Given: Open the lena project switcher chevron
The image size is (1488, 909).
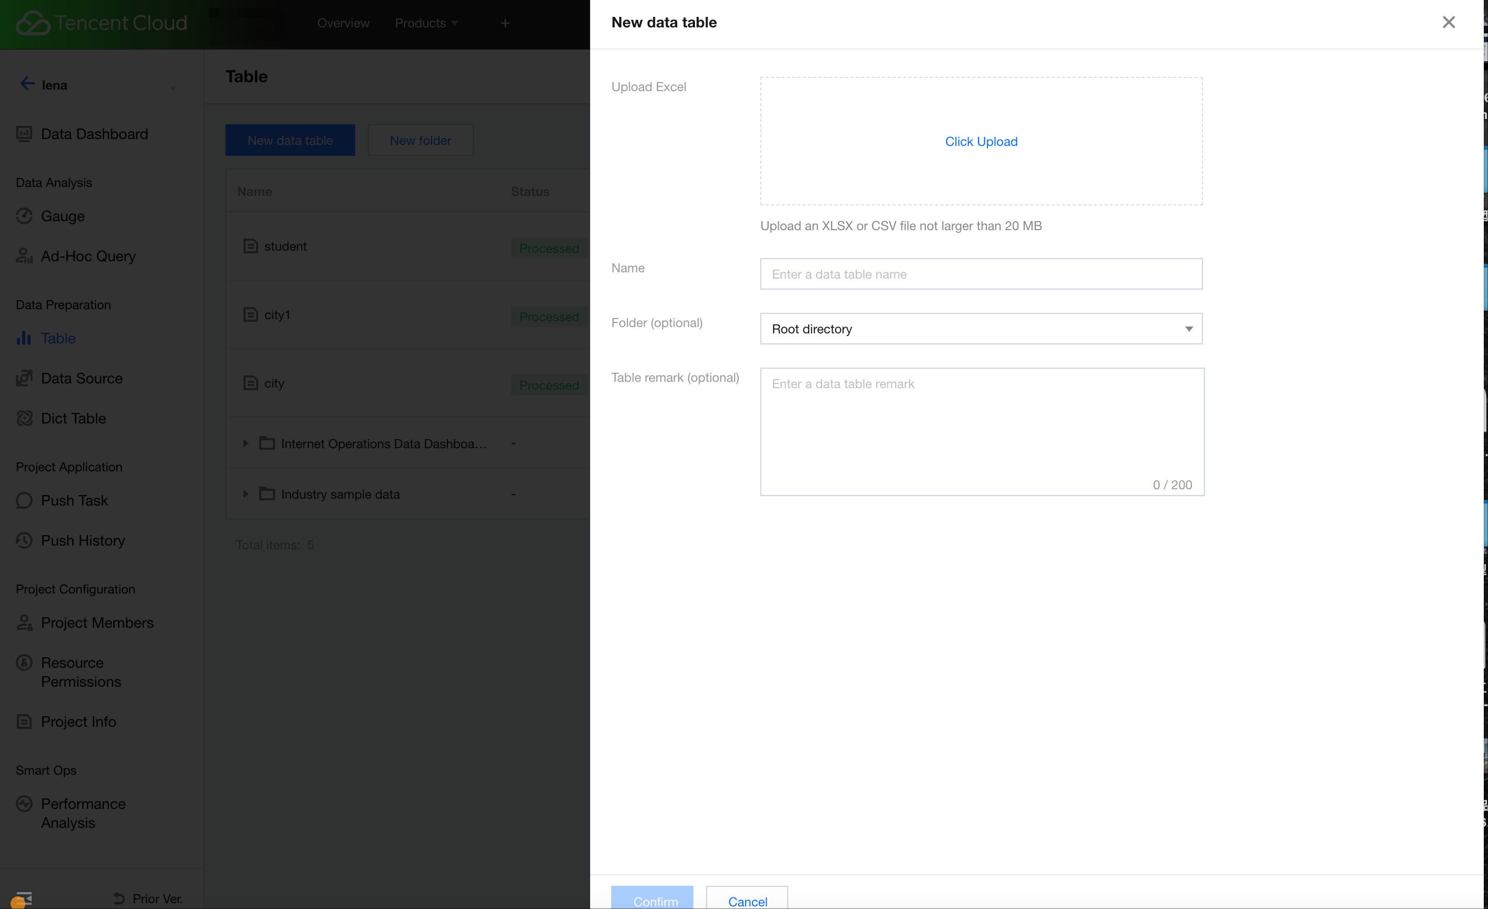Looking at the screenshot, I should coord(173,86).
